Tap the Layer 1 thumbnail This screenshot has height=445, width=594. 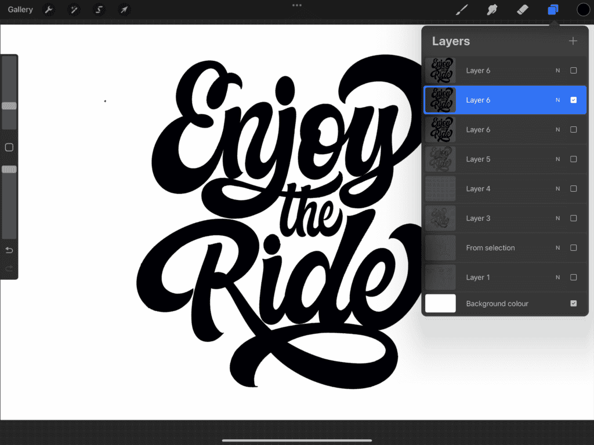[440, 277]
